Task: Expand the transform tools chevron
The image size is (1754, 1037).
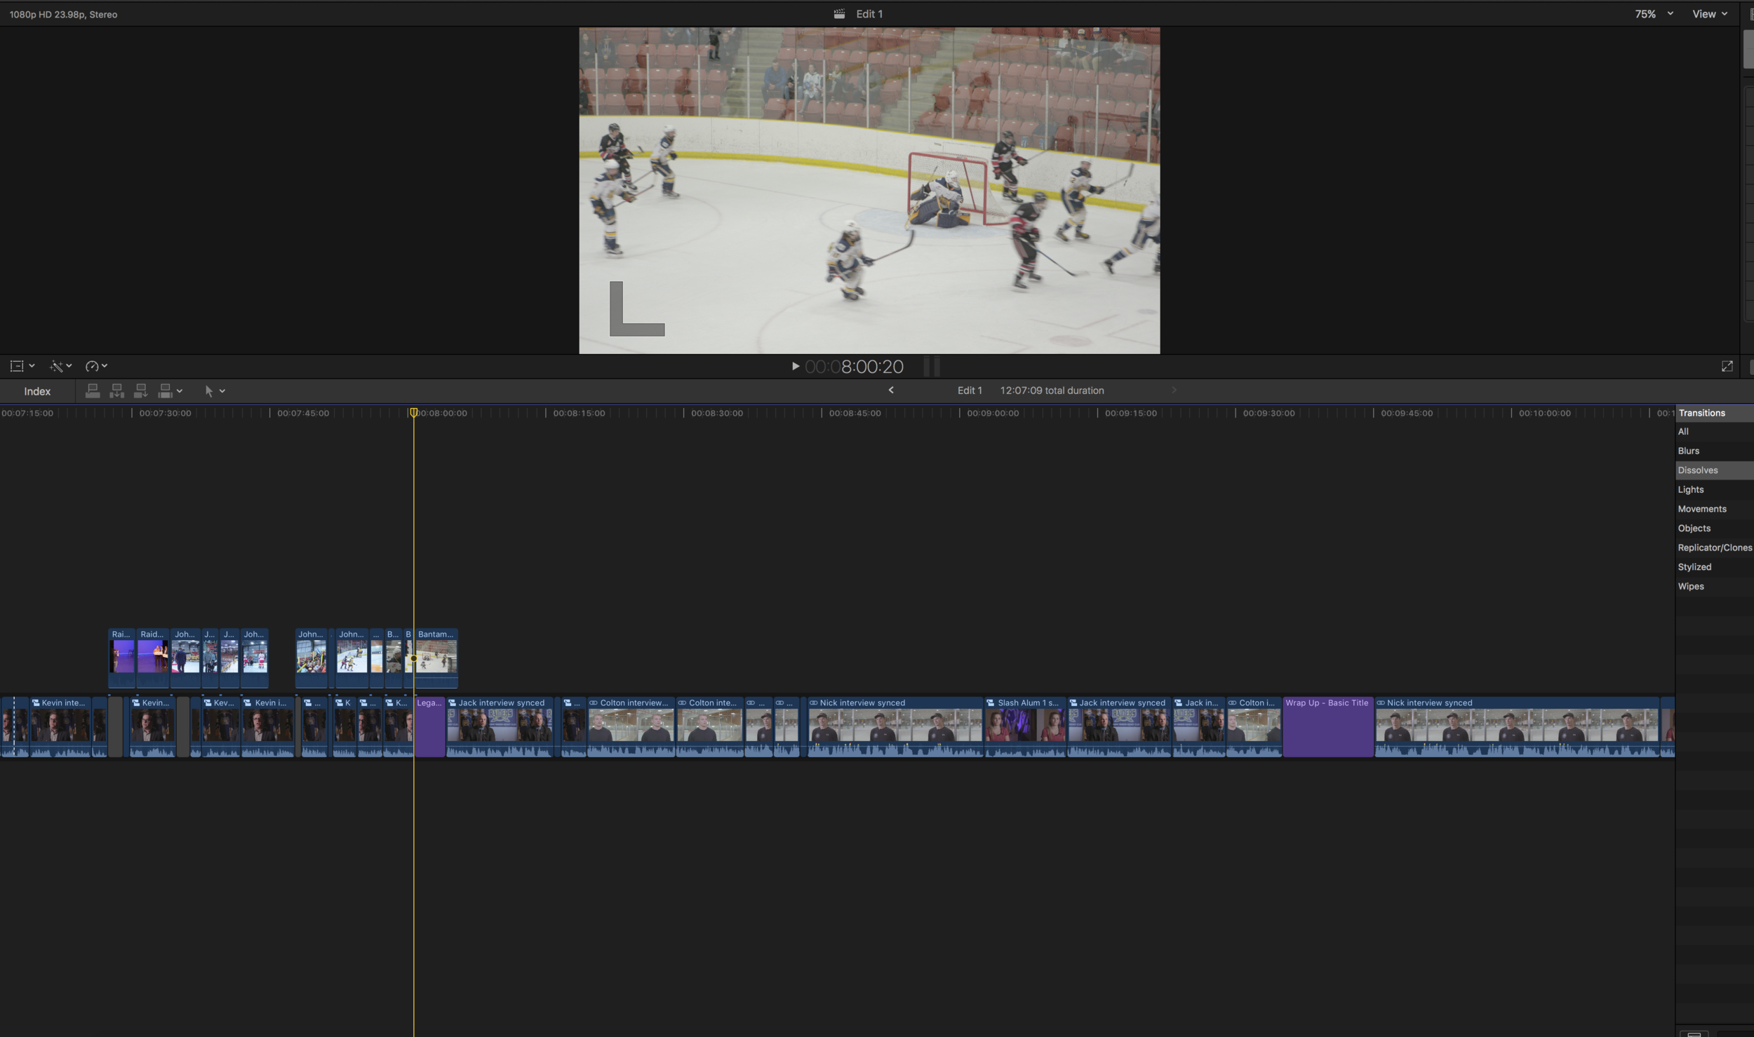Action: [32, 366]
